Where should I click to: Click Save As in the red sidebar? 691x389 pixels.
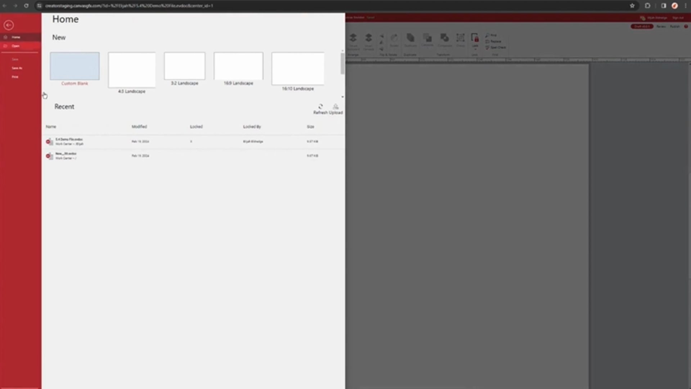pyautogui.click(x=17, y=68)
